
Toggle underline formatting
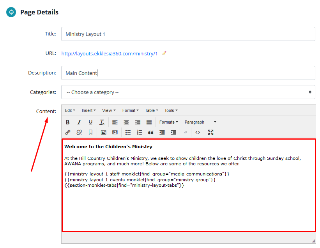tap(90, 122)
